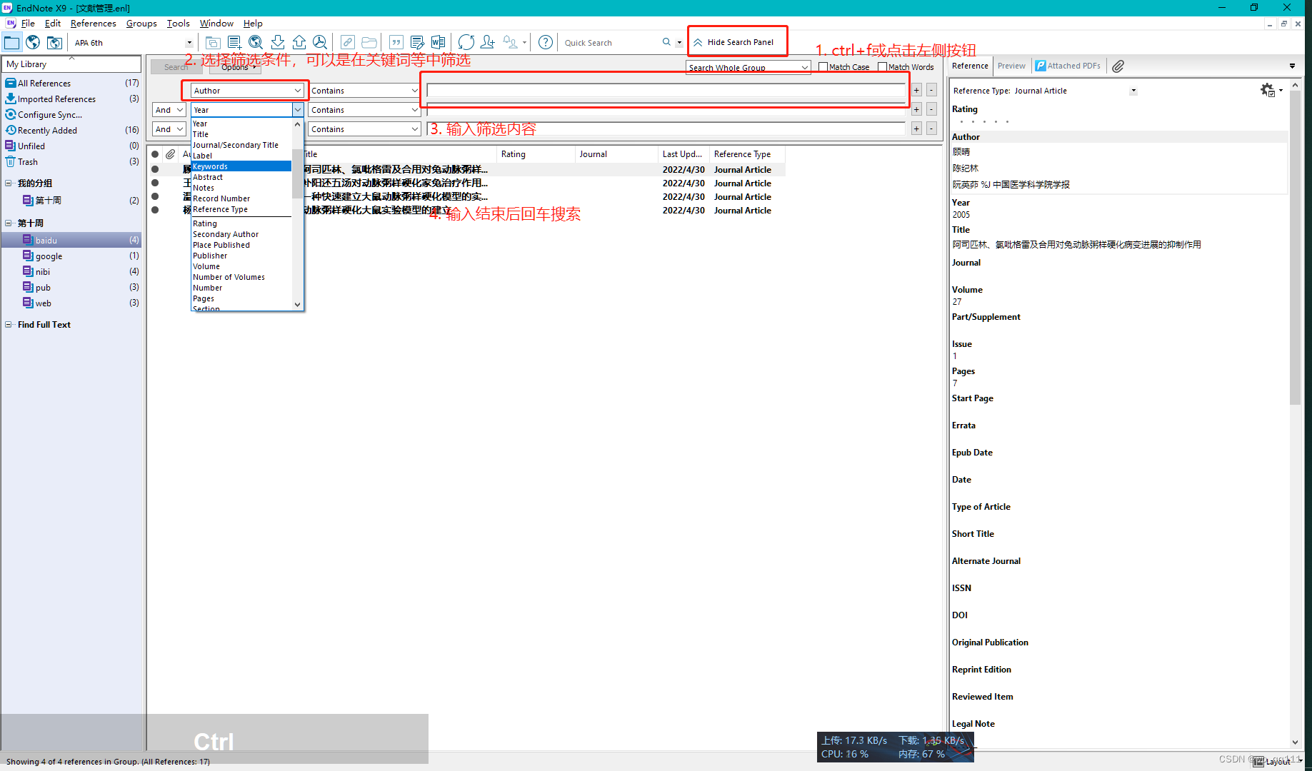Select Keywords in the field dropdown list

[241, 166]
